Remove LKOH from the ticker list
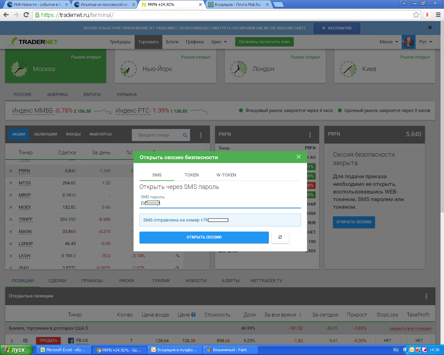This screenshot has height=355, width=444. [11, 256]
